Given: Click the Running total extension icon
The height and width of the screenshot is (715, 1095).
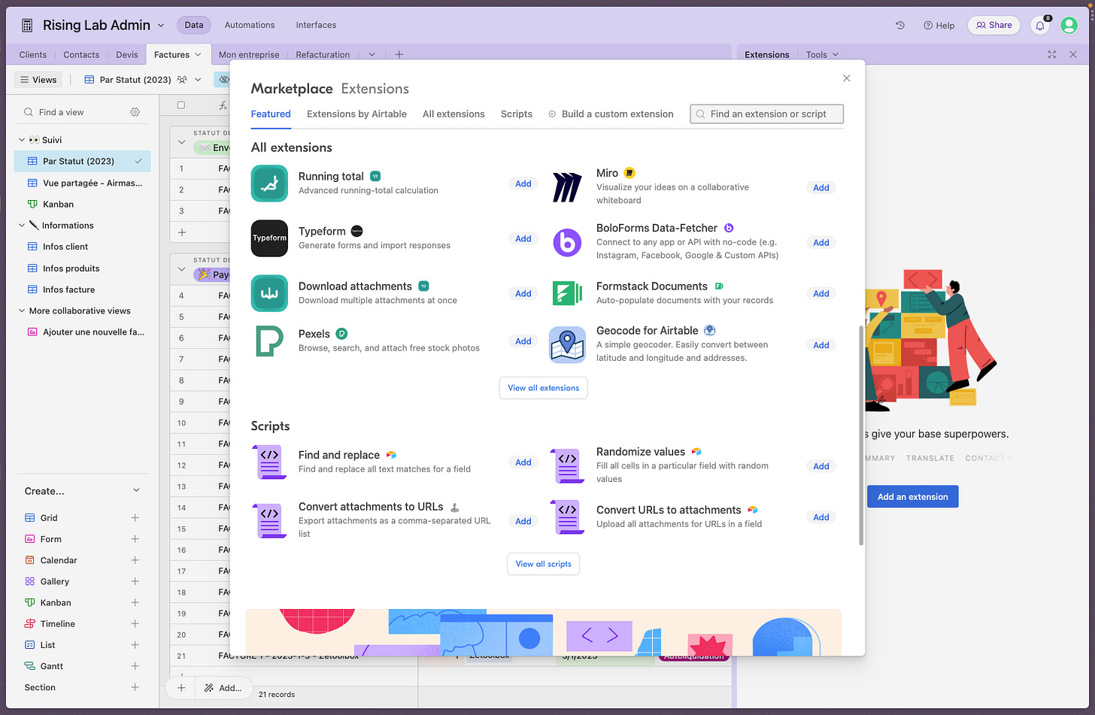Looking at the screenshot, I should coord(269,183).
